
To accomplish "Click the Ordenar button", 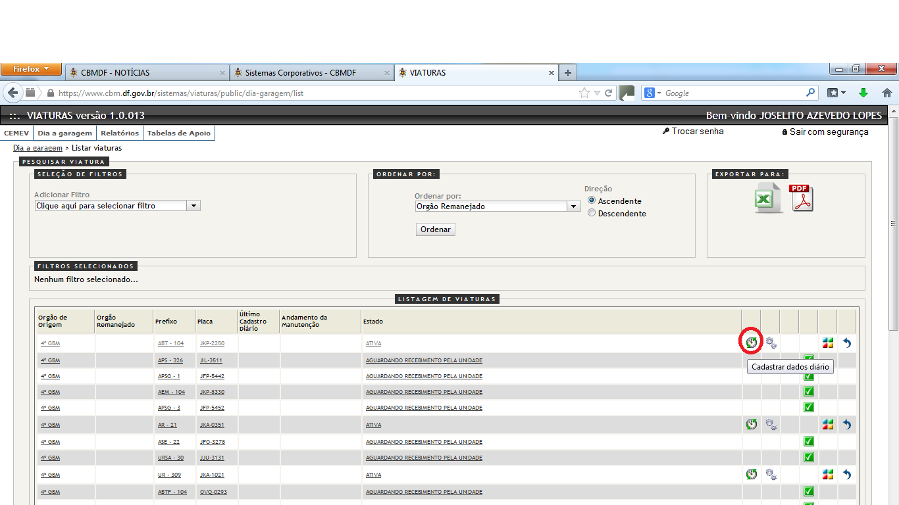I will click(x=436, y=229).
